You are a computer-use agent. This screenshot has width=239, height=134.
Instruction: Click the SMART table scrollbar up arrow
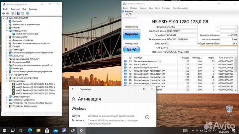236,57
